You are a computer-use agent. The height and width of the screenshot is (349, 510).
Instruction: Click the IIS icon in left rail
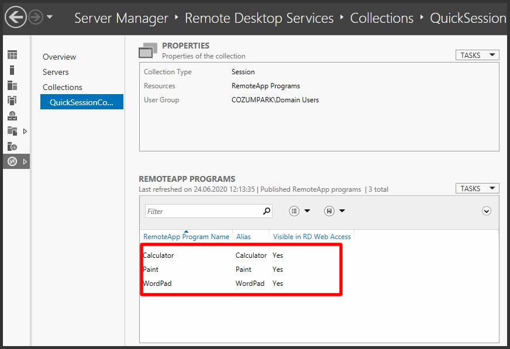point(12,147)
